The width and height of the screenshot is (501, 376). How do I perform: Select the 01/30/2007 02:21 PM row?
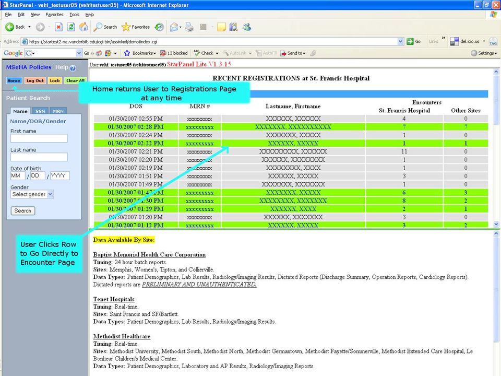pos(291,151)
